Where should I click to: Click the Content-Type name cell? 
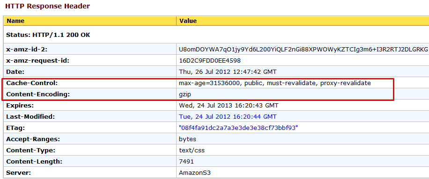tap(90, 150)
